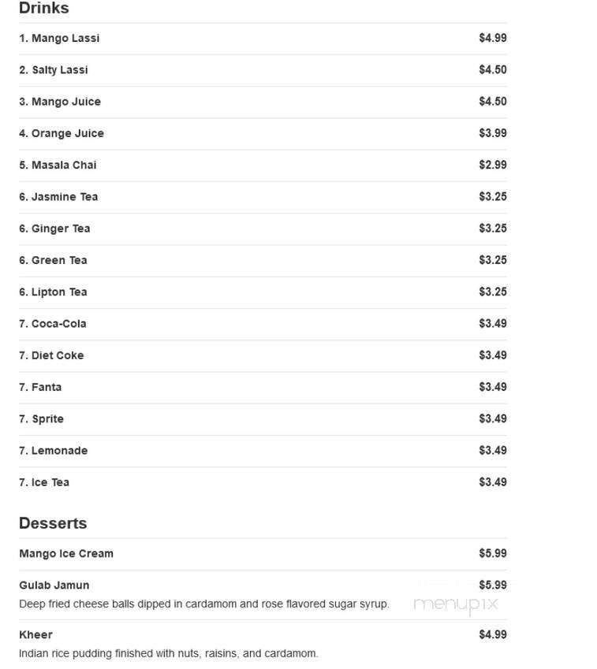Click the Lipton Tea entry
Screen dimensions: 597x669
(x=263, y=292)
